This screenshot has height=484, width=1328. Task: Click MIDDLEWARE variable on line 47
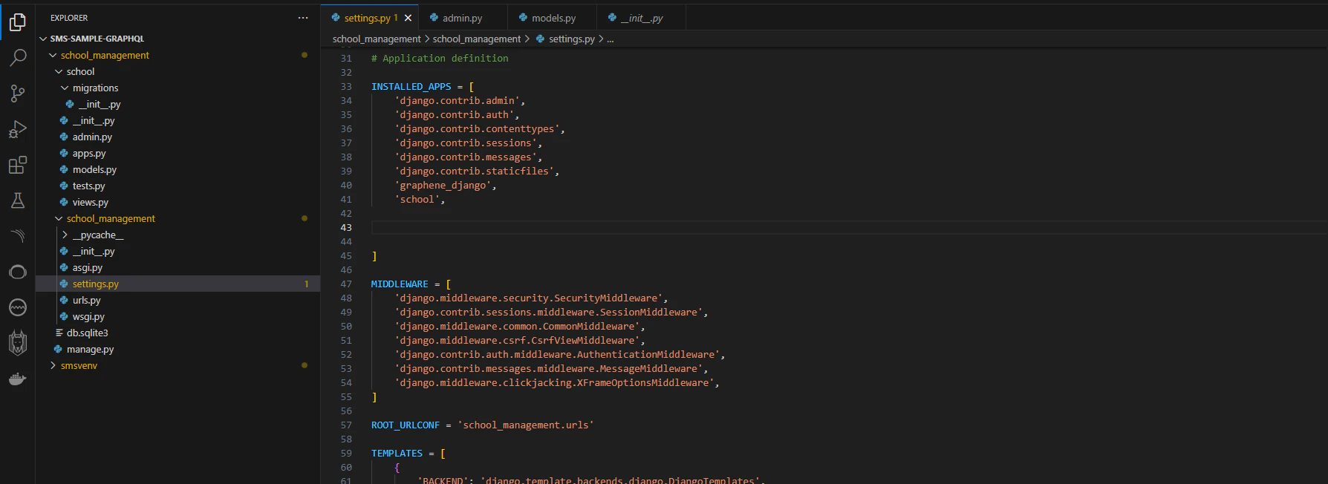(x=400, y=284)
